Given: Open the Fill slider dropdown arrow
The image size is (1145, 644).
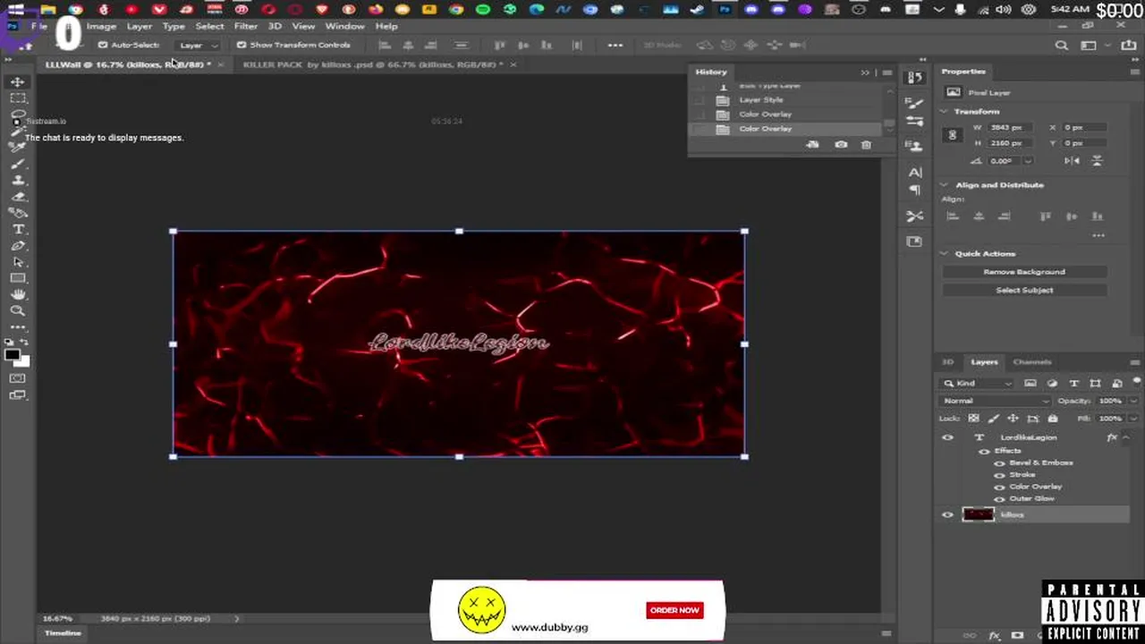Looking at the screenshot, I should pyautogui.click(x=1132, y=419).
